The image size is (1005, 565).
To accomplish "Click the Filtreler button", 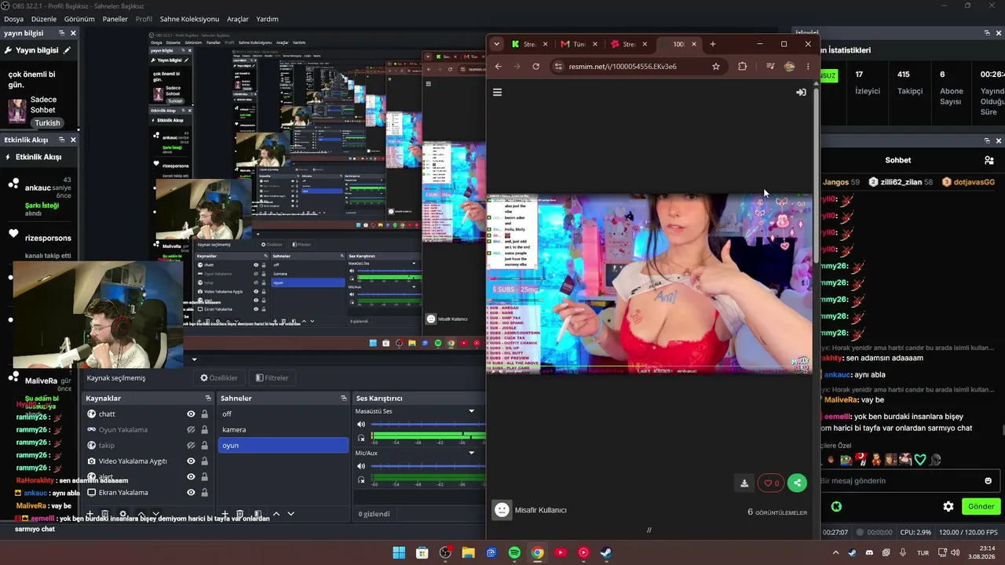I will click(272, 378).
